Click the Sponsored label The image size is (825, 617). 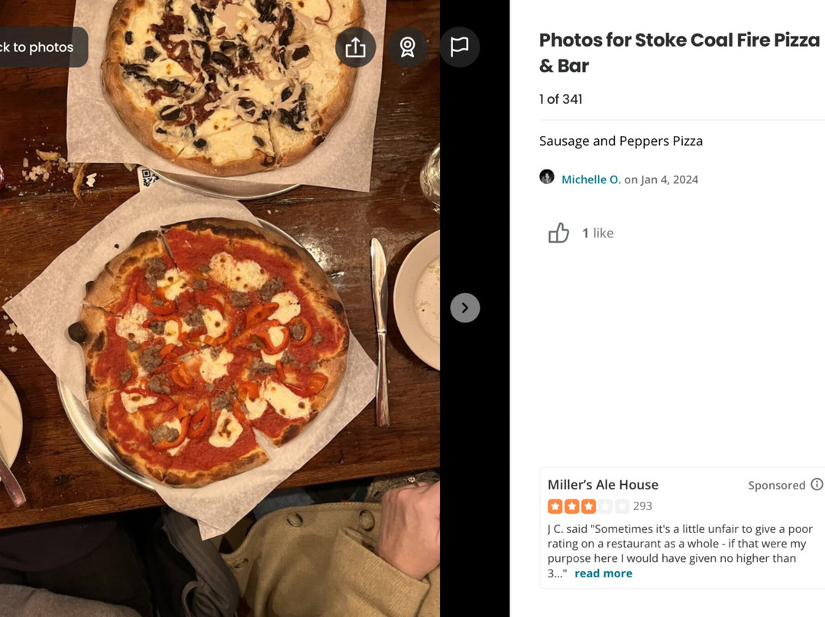point(776,486)
